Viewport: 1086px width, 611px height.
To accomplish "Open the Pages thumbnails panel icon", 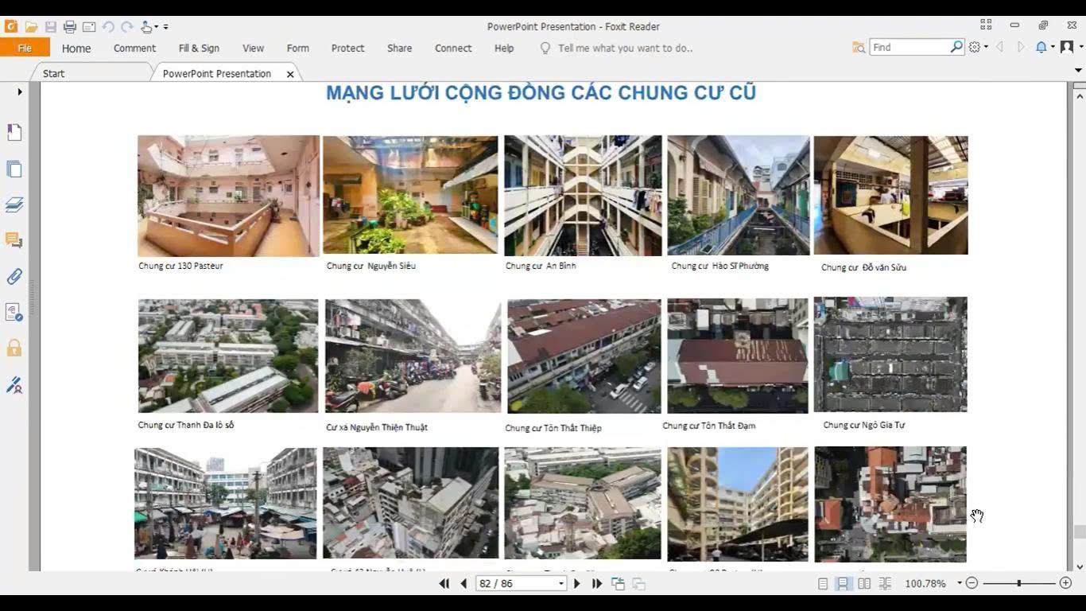I will click(14, 169).
